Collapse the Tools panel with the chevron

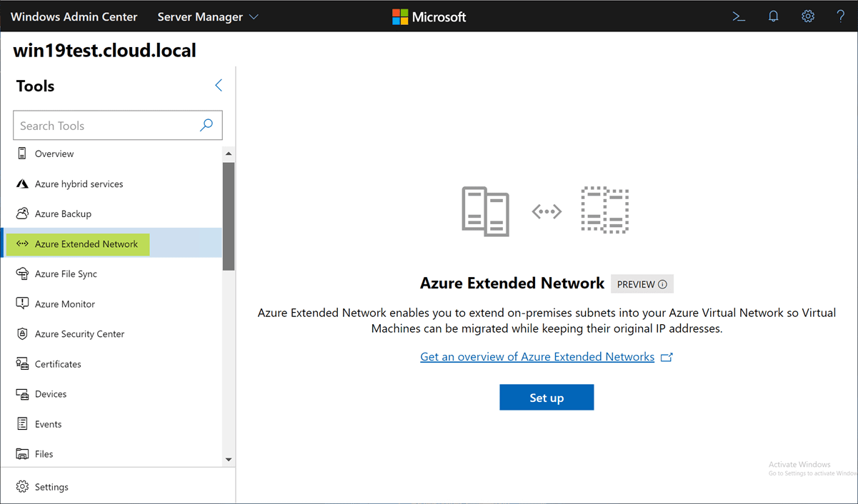click(x=219, y=86)
